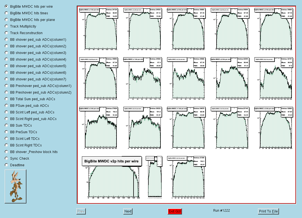Click the enlarged v2p hits per wire title

pos(112,161)
